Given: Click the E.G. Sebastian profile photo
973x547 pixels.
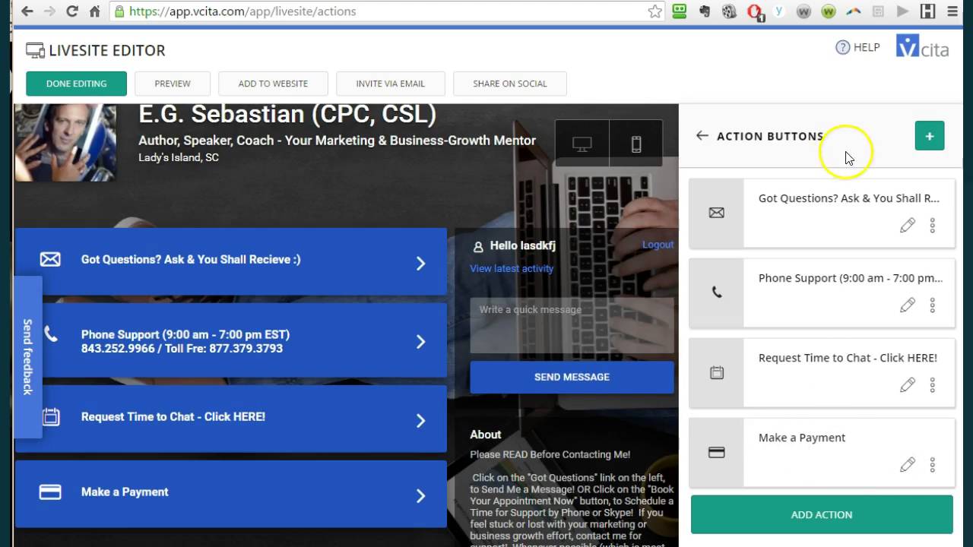Looking at the screenshot, I should click(65, 142).
